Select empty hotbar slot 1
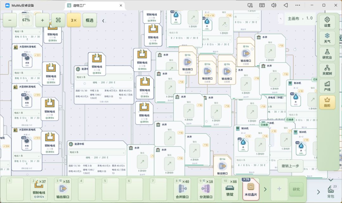This screenshot has width=342, height=203. (15, 189)
